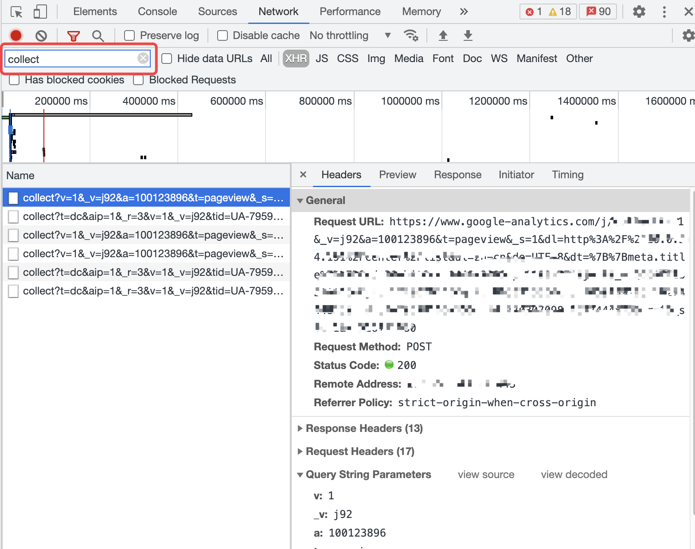Open the Timing tab
695x549 pixels.
click(568, 175)
